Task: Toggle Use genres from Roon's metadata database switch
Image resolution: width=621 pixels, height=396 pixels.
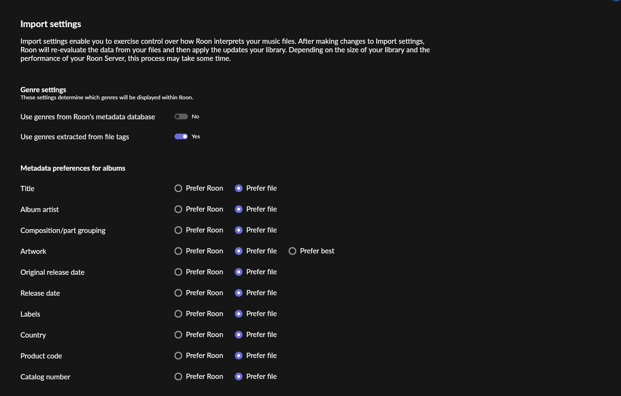Action: [x=181, y=116]
